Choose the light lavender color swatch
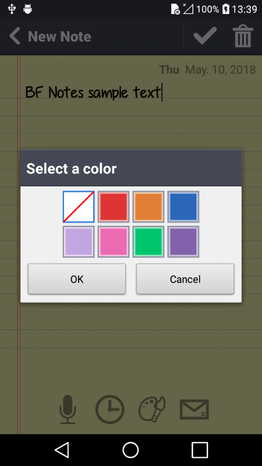262x466 pixels. tap(79, 242)
